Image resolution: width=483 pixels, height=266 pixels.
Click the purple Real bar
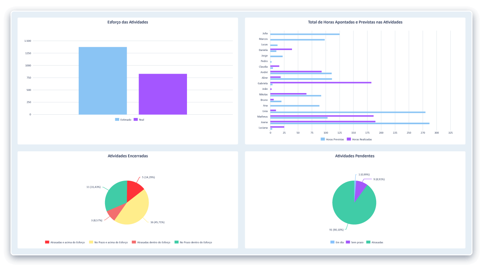pyautogui.click(x=163, y=94)
